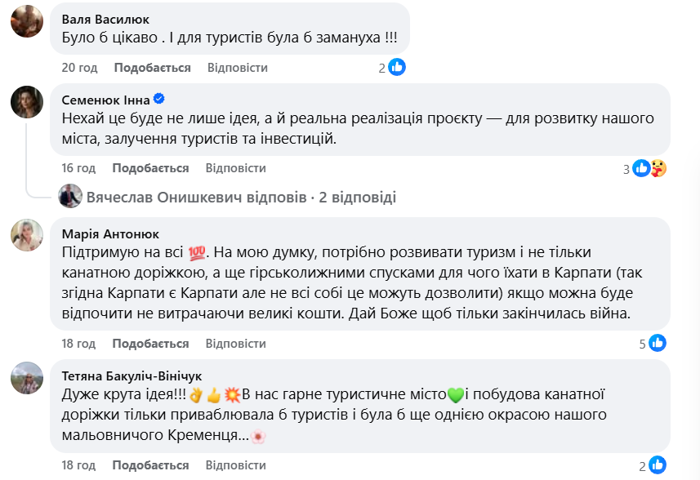The height and width of the screenshot is (480, 700).
Task: Open reaction count on Валя Василюк's comment
Action: [x=381, y=69]
